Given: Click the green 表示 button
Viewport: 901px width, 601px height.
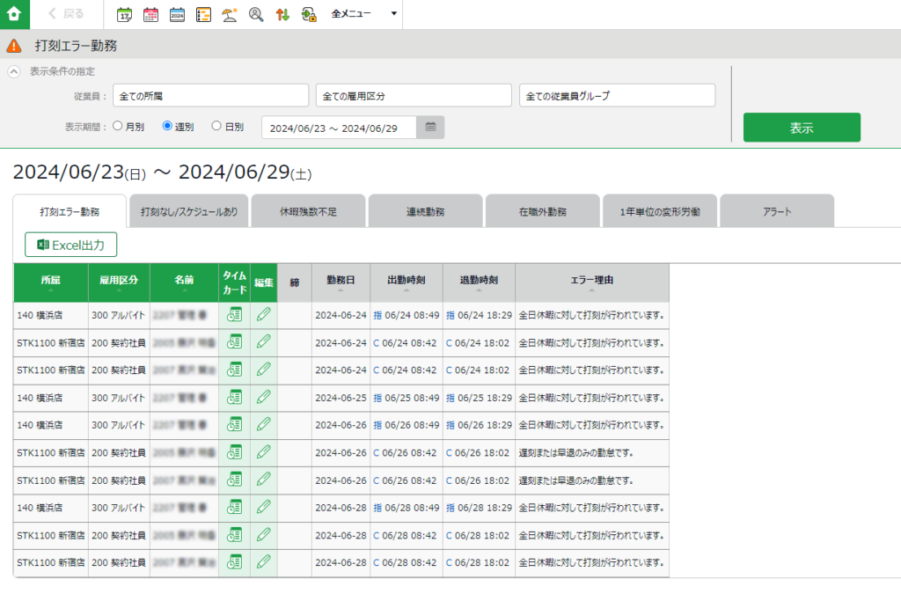Looking at the screenshot, I should [801, 128].
